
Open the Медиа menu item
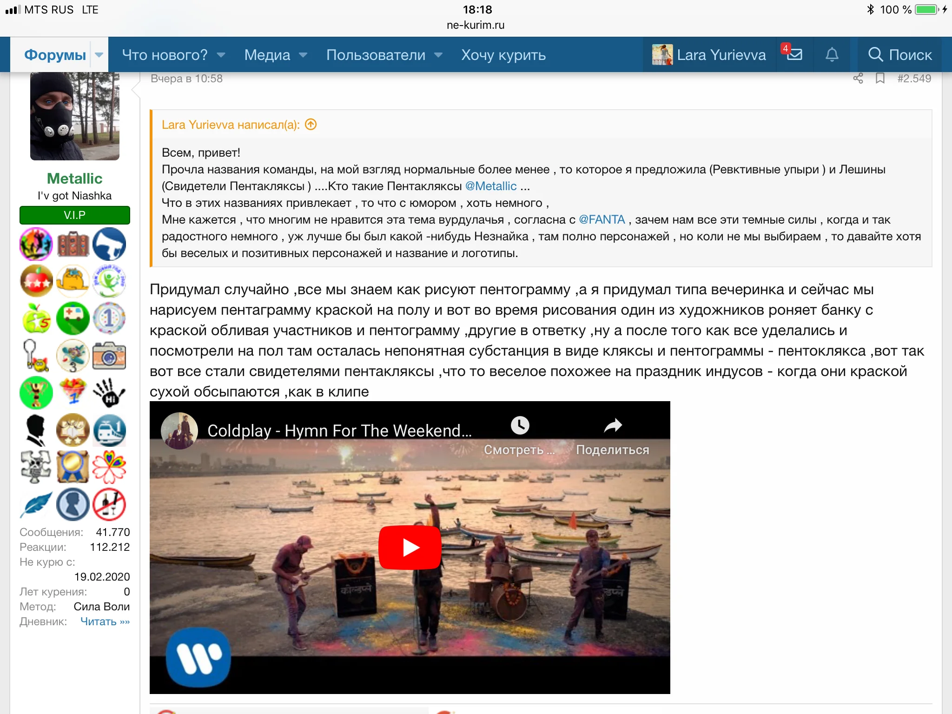pos(267,55)
